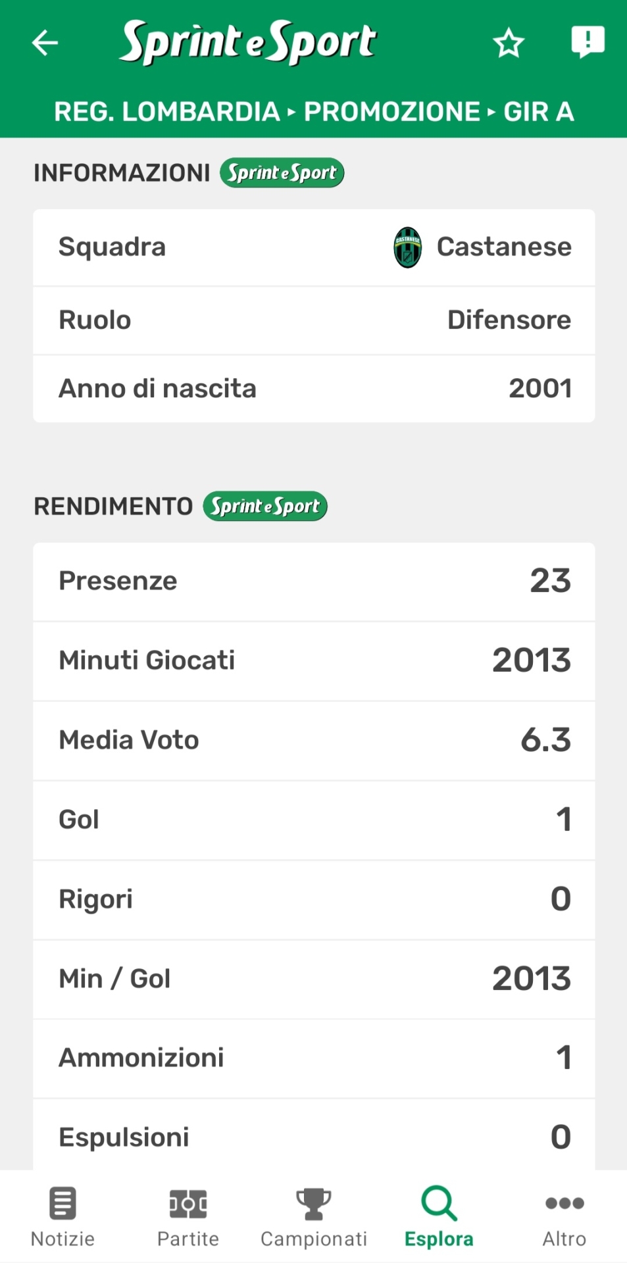
Task: Open the Partite matches pitch icon
Action: coord(188,1203)
